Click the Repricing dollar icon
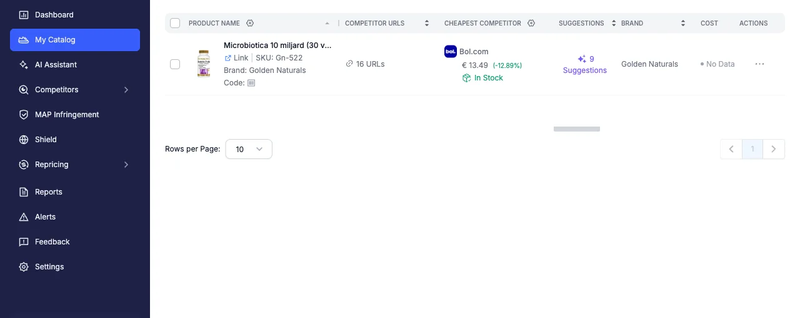The image size is (800, 318). [24, 164]
